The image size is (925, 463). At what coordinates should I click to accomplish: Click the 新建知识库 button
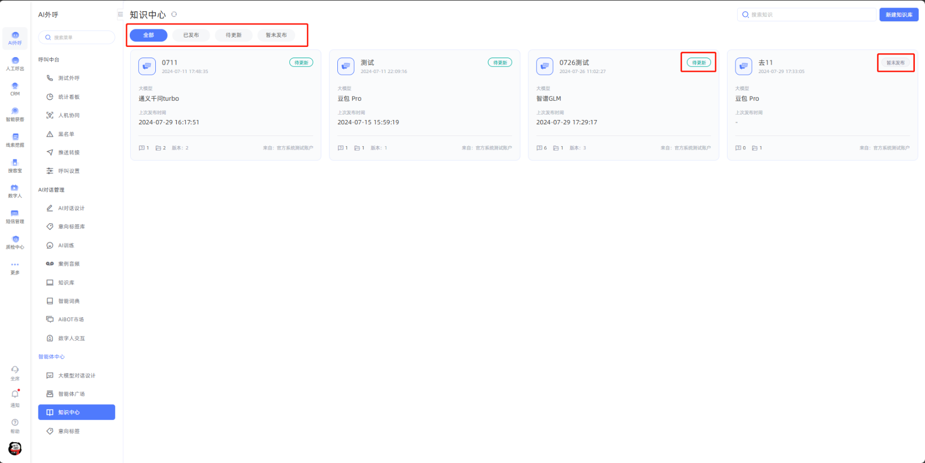point(898,14)
